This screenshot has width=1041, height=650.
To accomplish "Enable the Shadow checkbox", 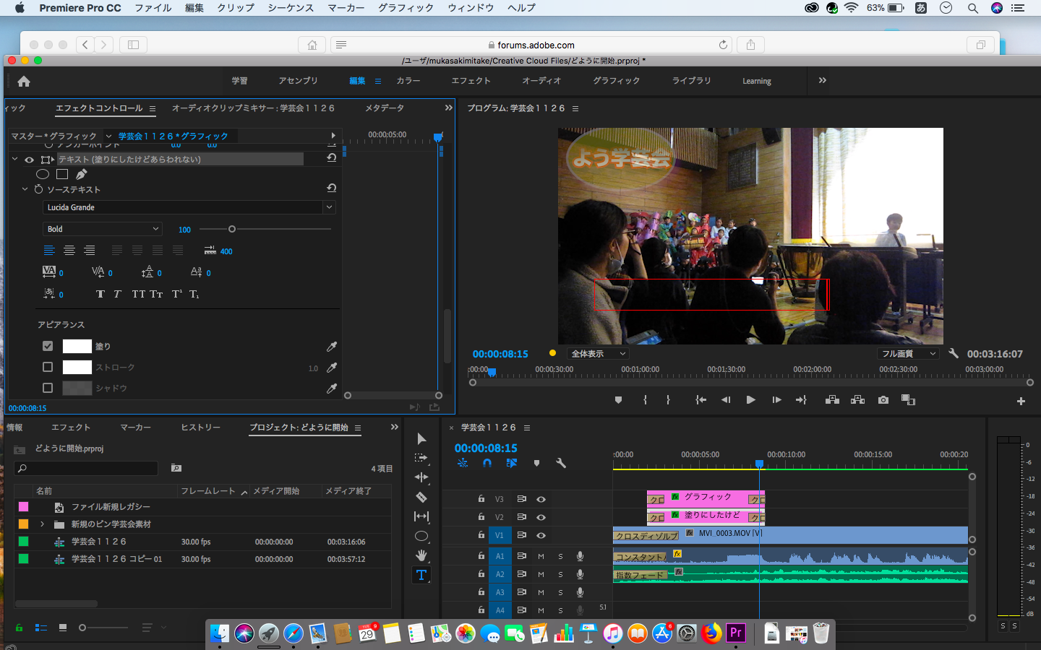I will point(48,388).
